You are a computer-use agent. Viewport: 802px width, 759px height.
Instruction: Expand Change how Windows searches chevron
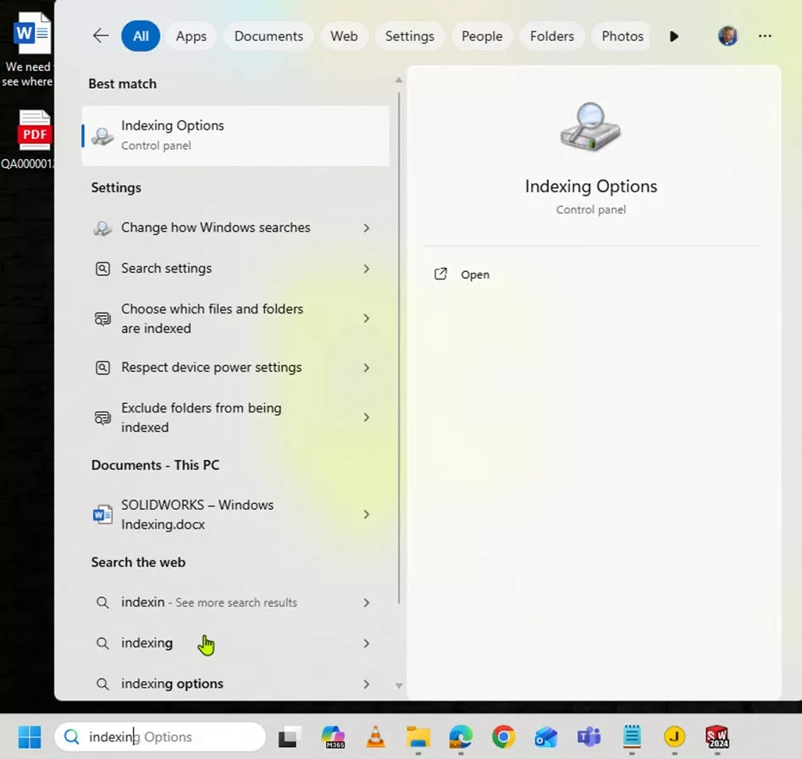pyautogui.click(x=366, y=228)
